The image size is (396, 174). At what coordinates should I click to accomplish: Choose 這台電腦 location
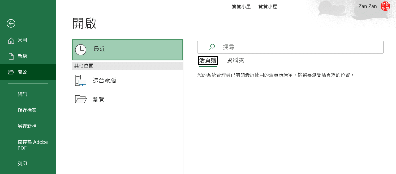(x=127, y=81)
